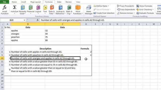Select 'value greater than 55' description cell

[46, 61]
